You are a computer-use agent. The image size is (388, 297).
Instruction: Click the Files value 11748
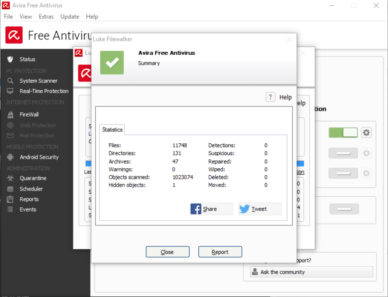point(180,146)
